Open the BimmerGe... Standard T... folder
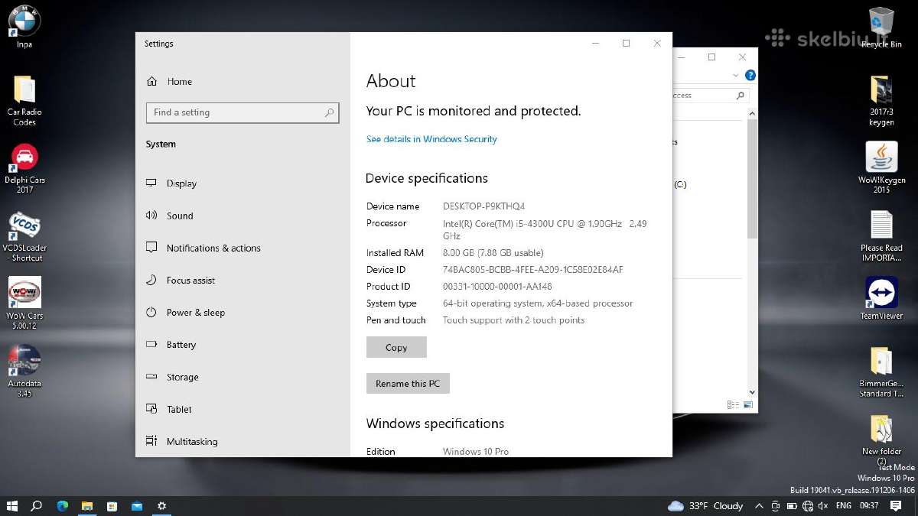The height and width of the screenshot is (516, 918). pyautogui.click(x=881, y=372)
